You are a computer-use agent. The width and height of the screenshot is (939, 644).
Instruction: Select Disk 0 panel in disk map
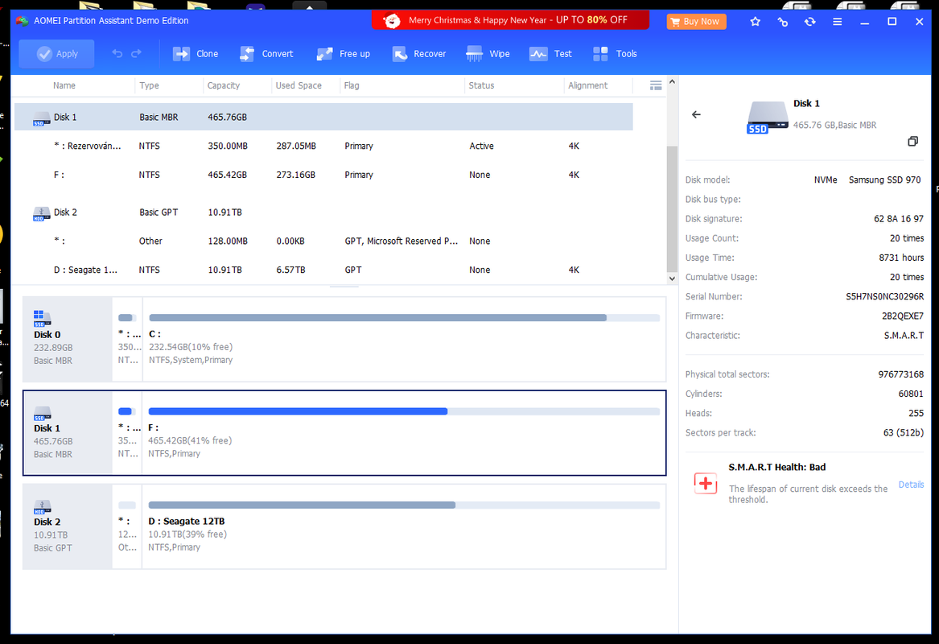pos(67,339)
